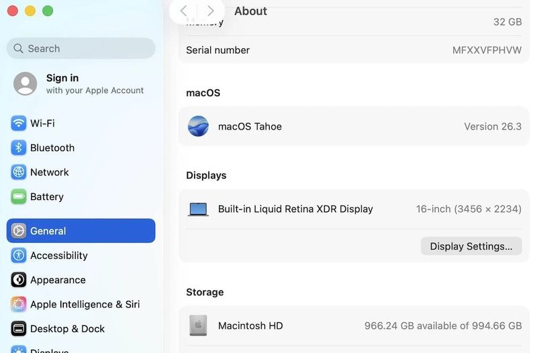Go back with the left chevron
The width and height of the screenshot is (537, 353).
[x=183, y=11]
